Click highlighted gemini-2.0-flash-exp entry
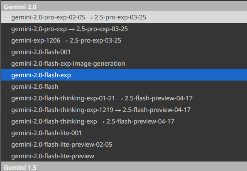The width and height of the screenshot is (247, 171). (x=124, y=75)
